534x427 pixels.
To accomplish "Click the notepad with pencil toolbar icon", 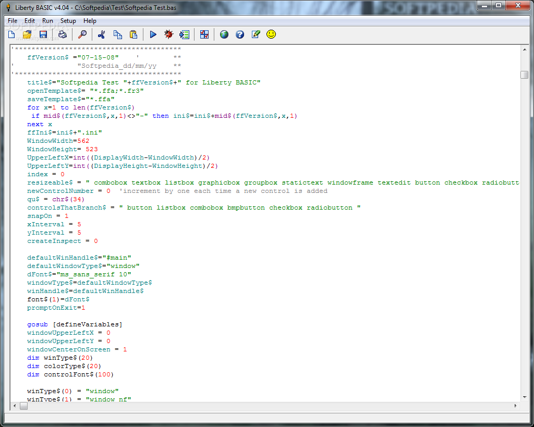I will (256, 34).
